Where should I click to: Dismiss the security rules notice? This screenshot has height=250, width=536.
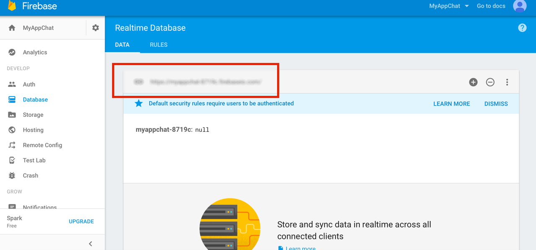[x=496, y=104]
